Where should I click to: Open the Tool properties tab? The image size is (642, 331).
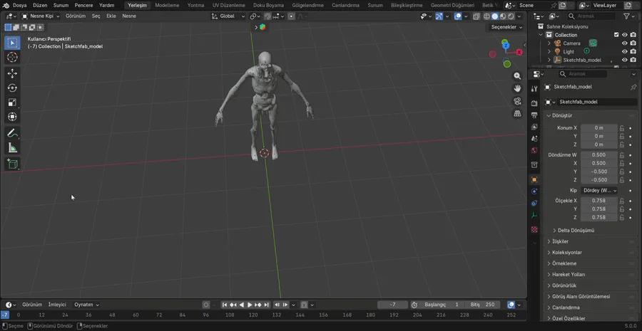[x=534, y=89]
